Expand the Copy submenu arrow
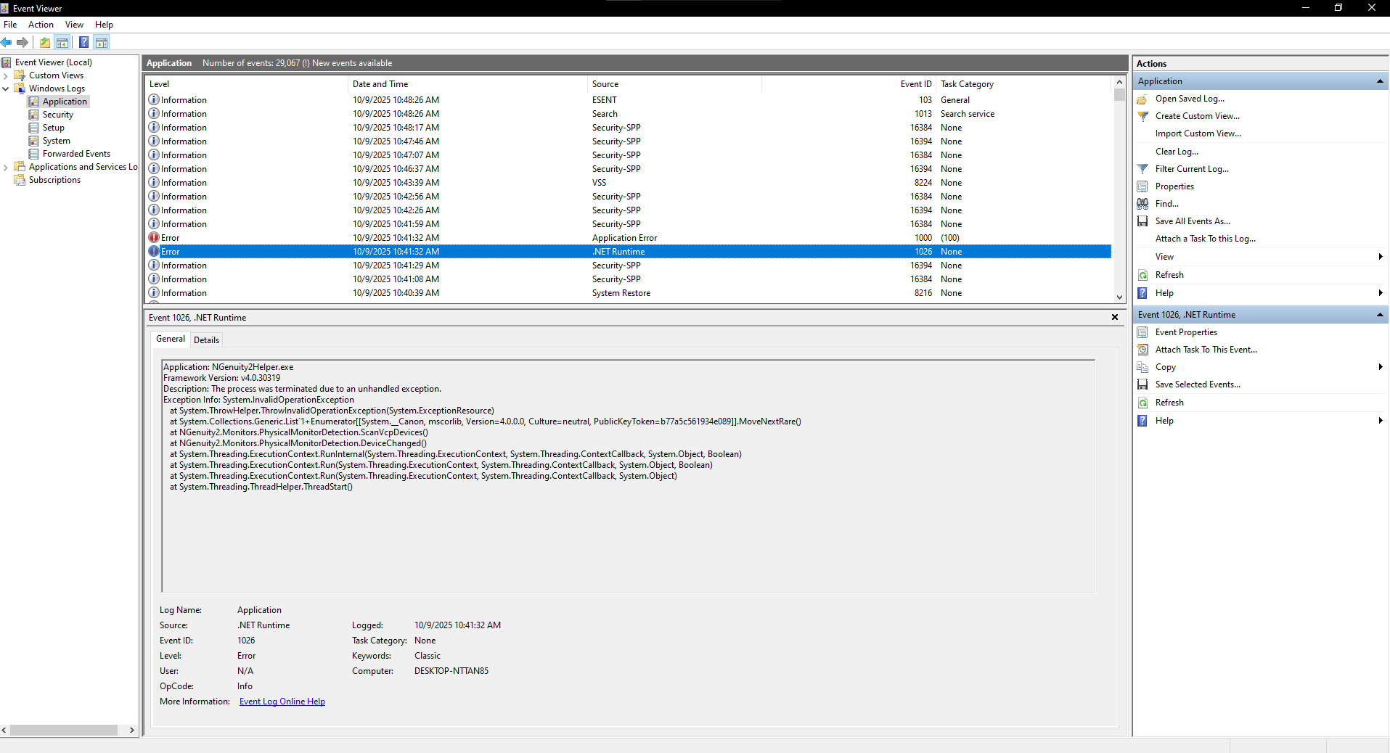 click(1380, 367)
